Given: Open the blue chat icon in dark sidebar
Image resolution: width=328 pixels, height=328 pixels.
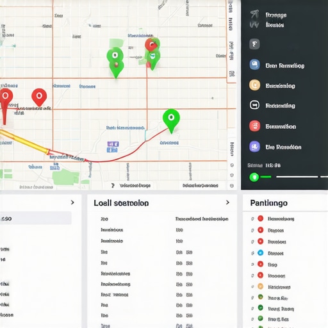Looking at the screenshot, I should click(x=254, y=65).
